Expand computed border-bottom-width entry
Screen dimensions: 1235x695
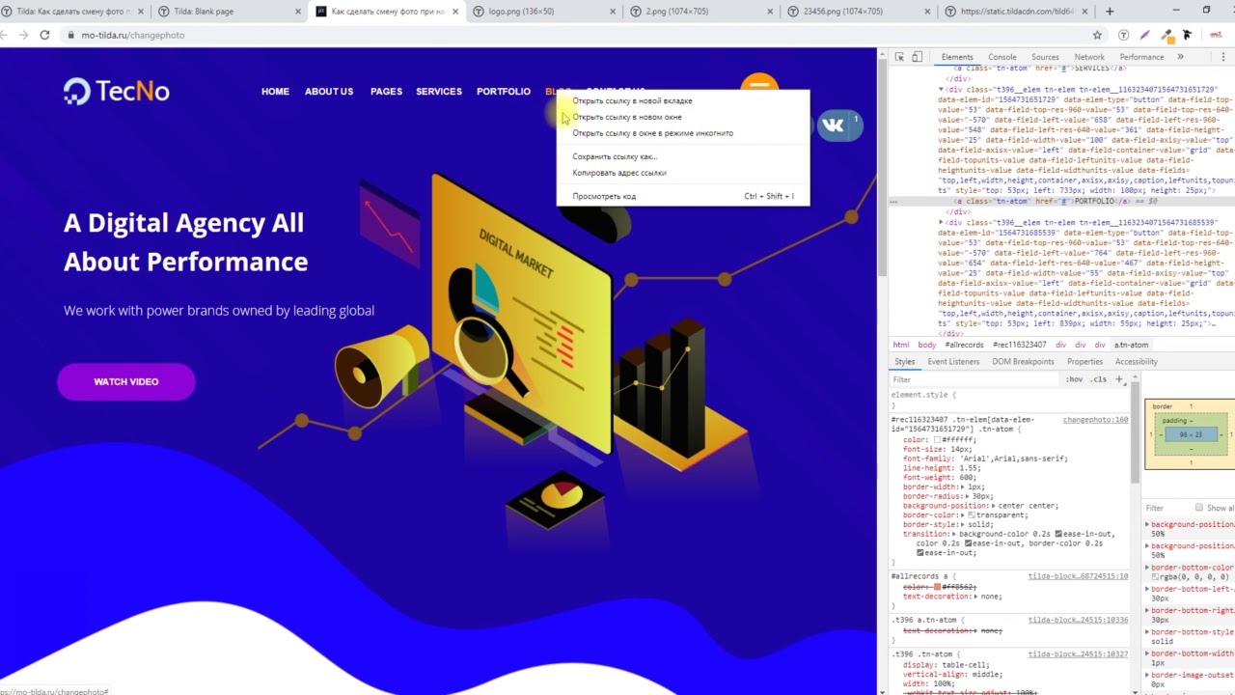1147,653
